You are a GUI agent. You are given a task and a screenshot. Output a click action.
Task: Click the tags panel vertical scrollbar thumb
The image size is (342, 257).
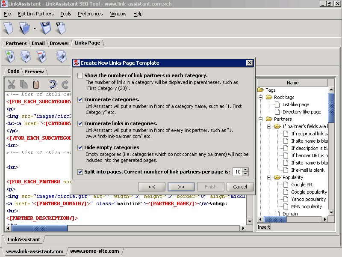331,108
